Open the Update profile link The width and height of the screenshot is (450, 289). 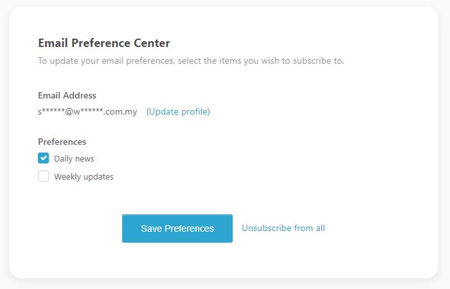tap(178, 111)
